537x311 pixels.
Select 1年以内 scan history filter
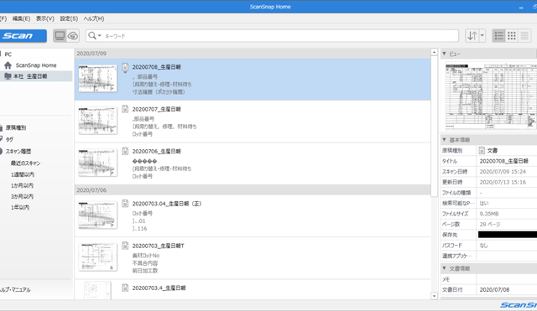(20, 207)
